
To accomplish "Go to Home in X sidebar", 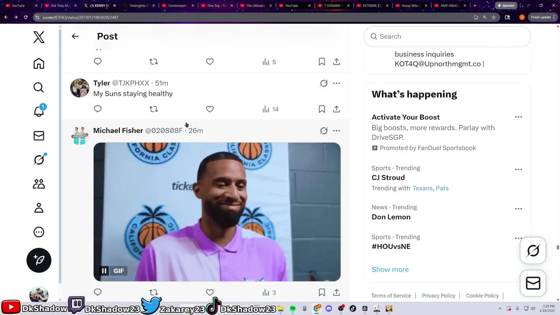I will 39,63.
